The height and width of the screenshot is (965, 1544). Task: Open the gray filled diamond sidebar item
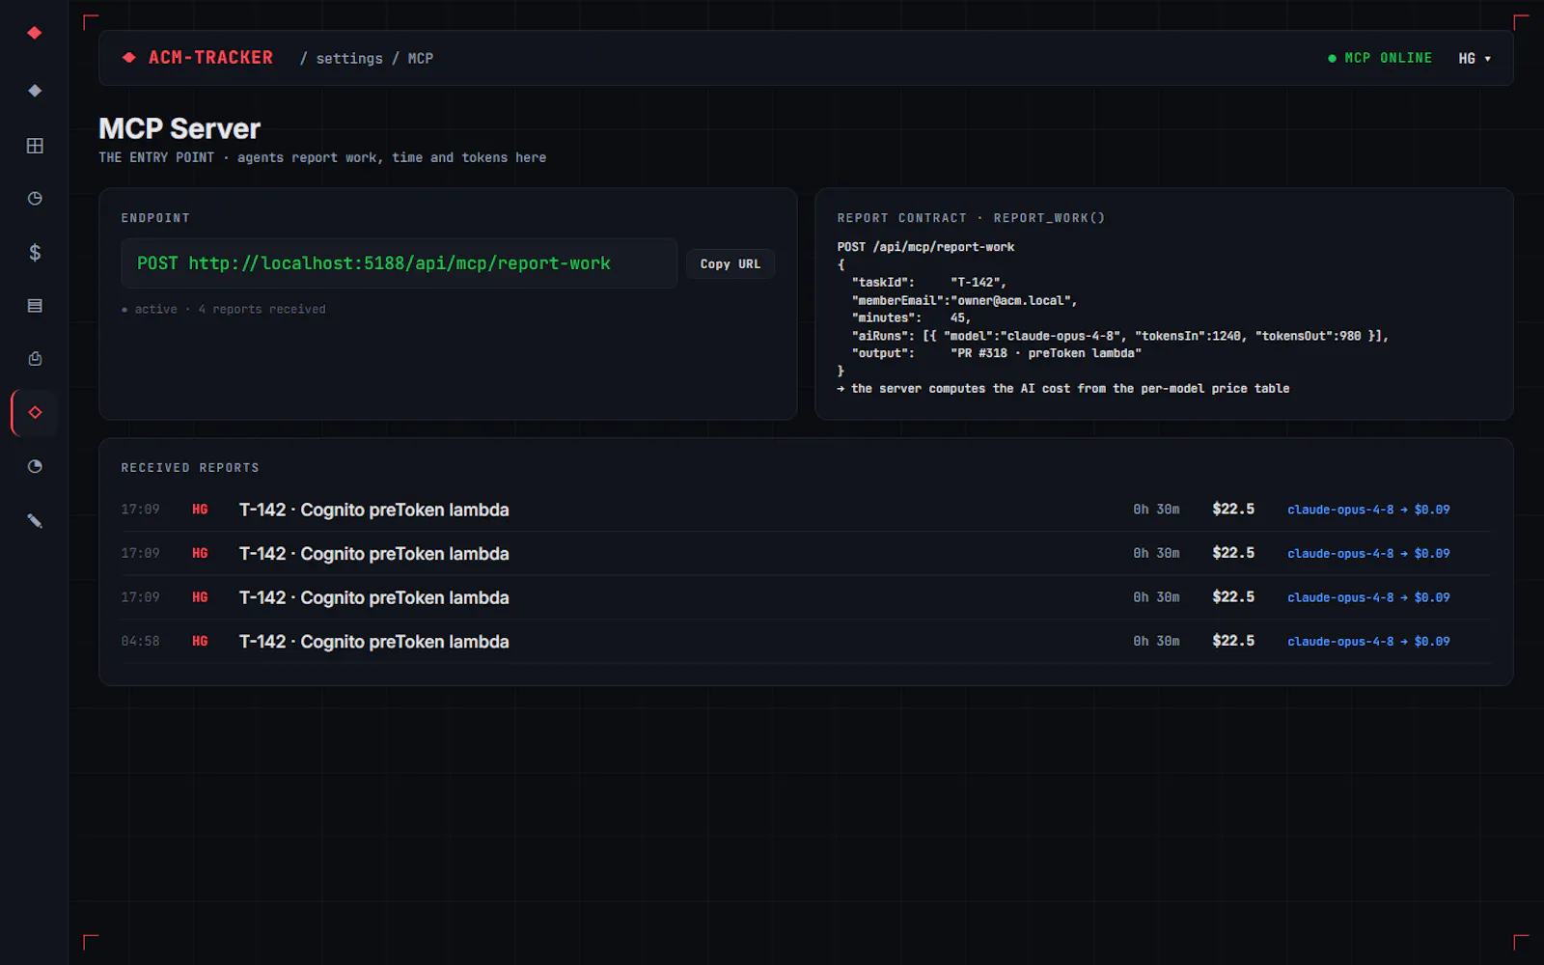coord(35,91)
